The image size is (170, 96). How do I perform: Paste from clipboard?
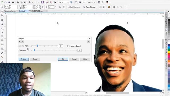(25, 2)
